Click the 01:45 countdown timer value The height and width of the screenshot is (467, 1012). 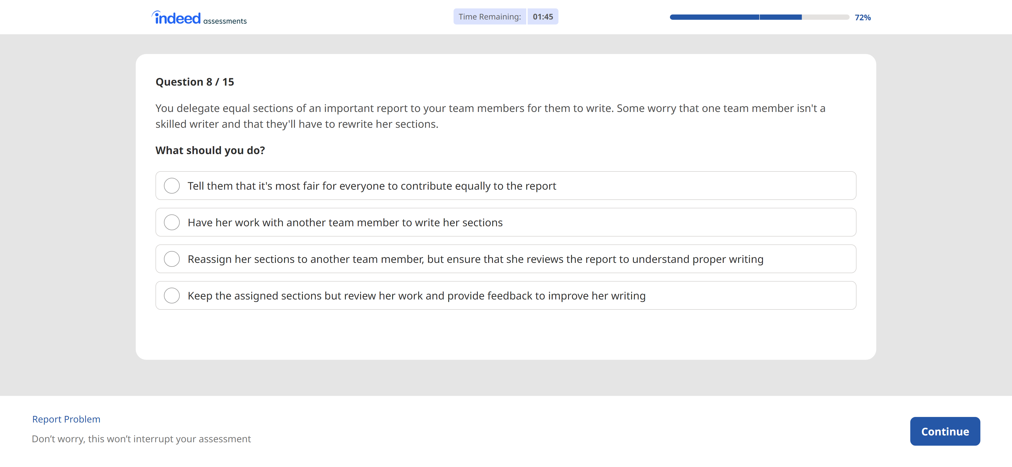click(x=543, y=17)
